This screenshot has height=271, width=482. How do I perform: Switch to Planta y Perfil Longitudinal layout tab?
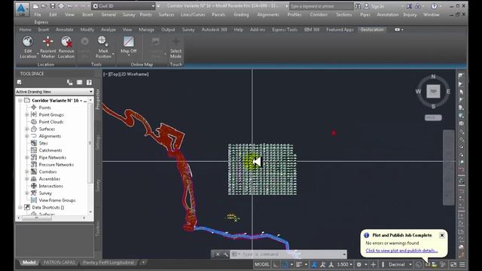pos(108,263)
